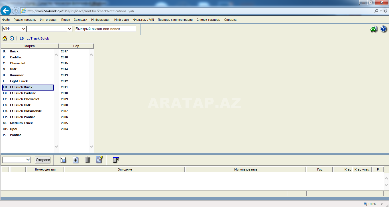Open the Справка menu
The height and width of the screenshot is (207, 389).
tap(230, 20)
